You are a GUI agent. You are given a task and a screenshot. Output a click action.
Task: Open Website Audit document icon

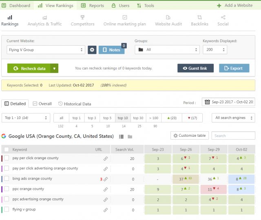pyautogui.click(x=168, y=17)
